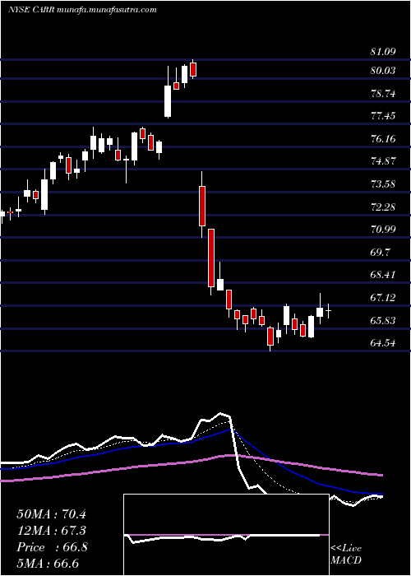Select the 69.7 price level label
Screen dimensions: 411x576
[x=381, y=253]
